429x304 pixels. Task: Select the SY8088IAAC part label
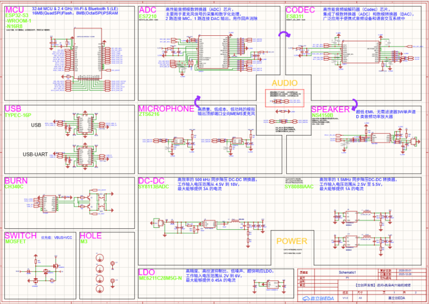coord(299,187)
